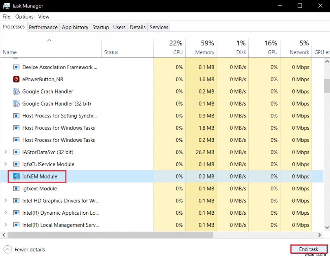Open the View menu
This screenshot has height=258, width=330.
[x=44, y=16]
